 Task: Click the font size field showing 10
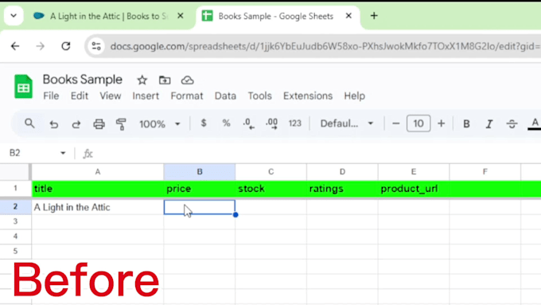coord(418,123)
